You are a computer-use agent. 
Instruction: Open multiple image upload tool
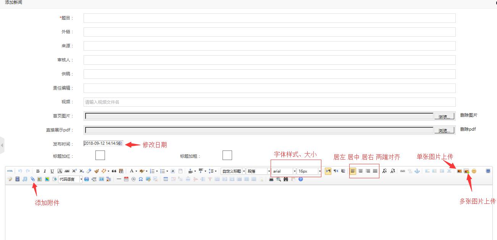pyautogui.click(x=466, y=171)
